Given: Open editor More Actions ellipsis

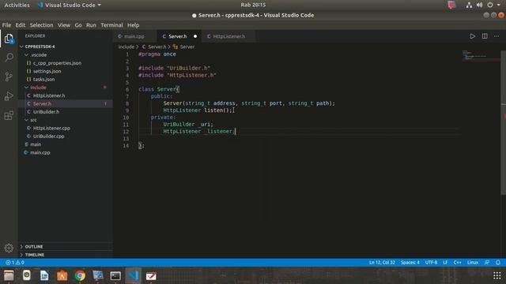Looking at the screenshot, I should [497, 36].
